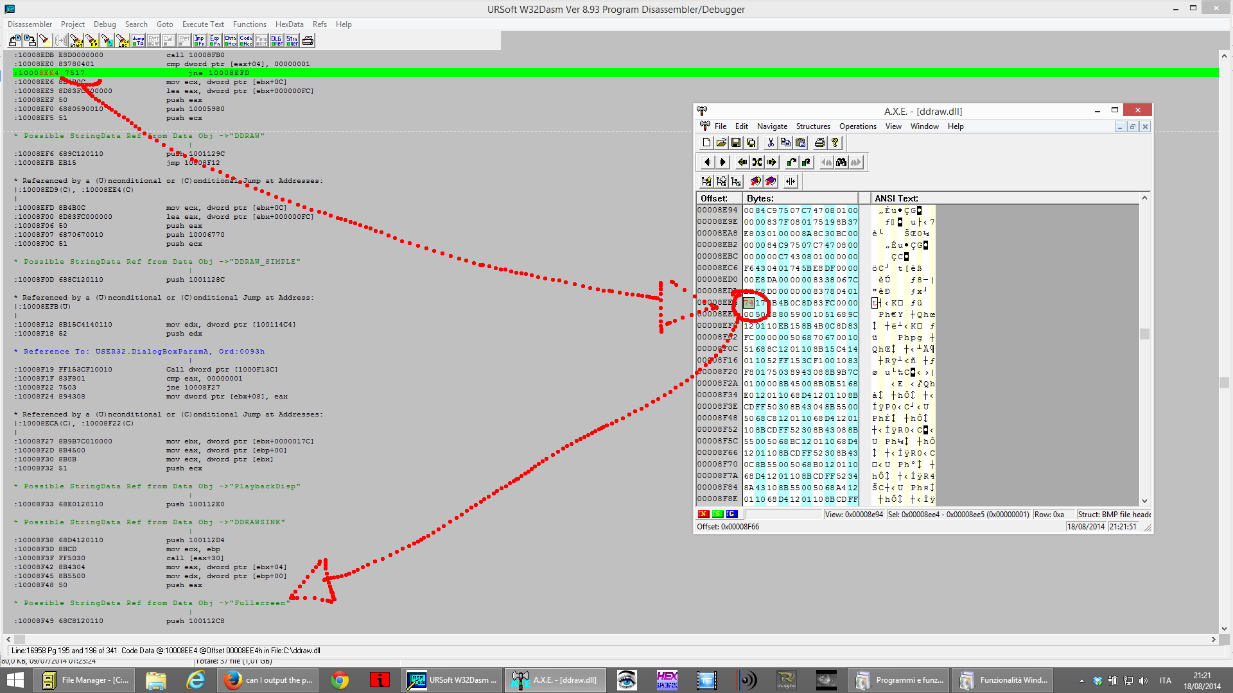Click the save floppy icon in A.X.E.
The width and height of the screenshot is (1233, 693).
[736, 142]
